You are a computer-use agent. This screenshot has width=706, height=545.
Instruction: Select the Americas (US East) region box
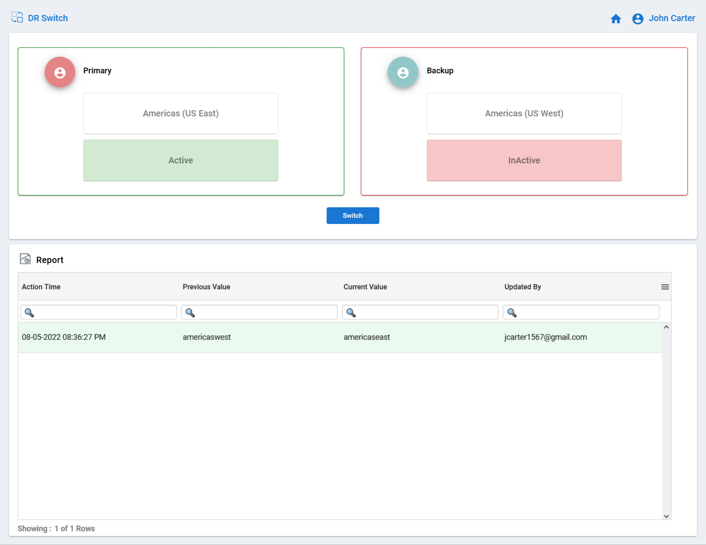coord(181,113)
